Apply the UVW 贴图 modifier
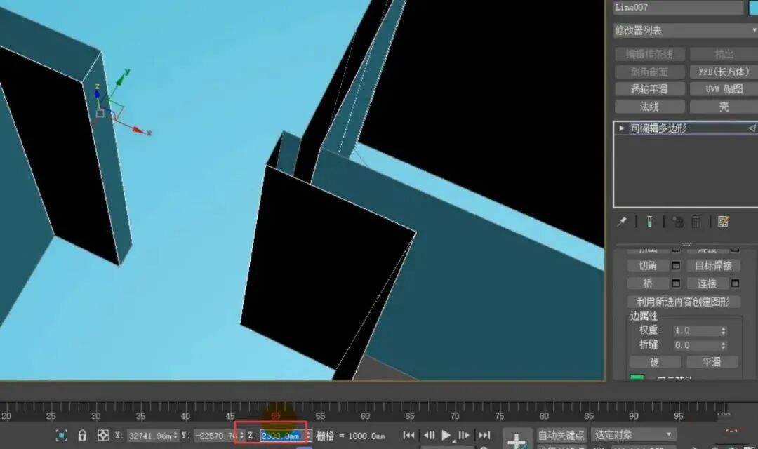Viewport: 758px width, 449px height. tap(724, 89)
